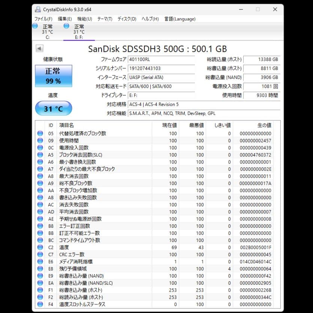Click the status orb for row B8
The image size is (313, 313).
coord(40,226)
